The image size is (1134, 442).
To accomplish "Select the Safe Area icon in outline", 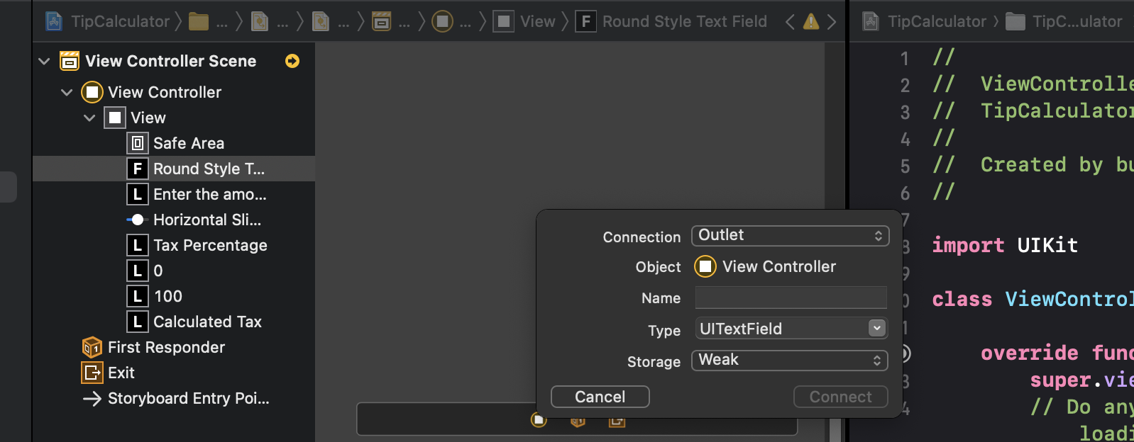I will coord(138,144).
